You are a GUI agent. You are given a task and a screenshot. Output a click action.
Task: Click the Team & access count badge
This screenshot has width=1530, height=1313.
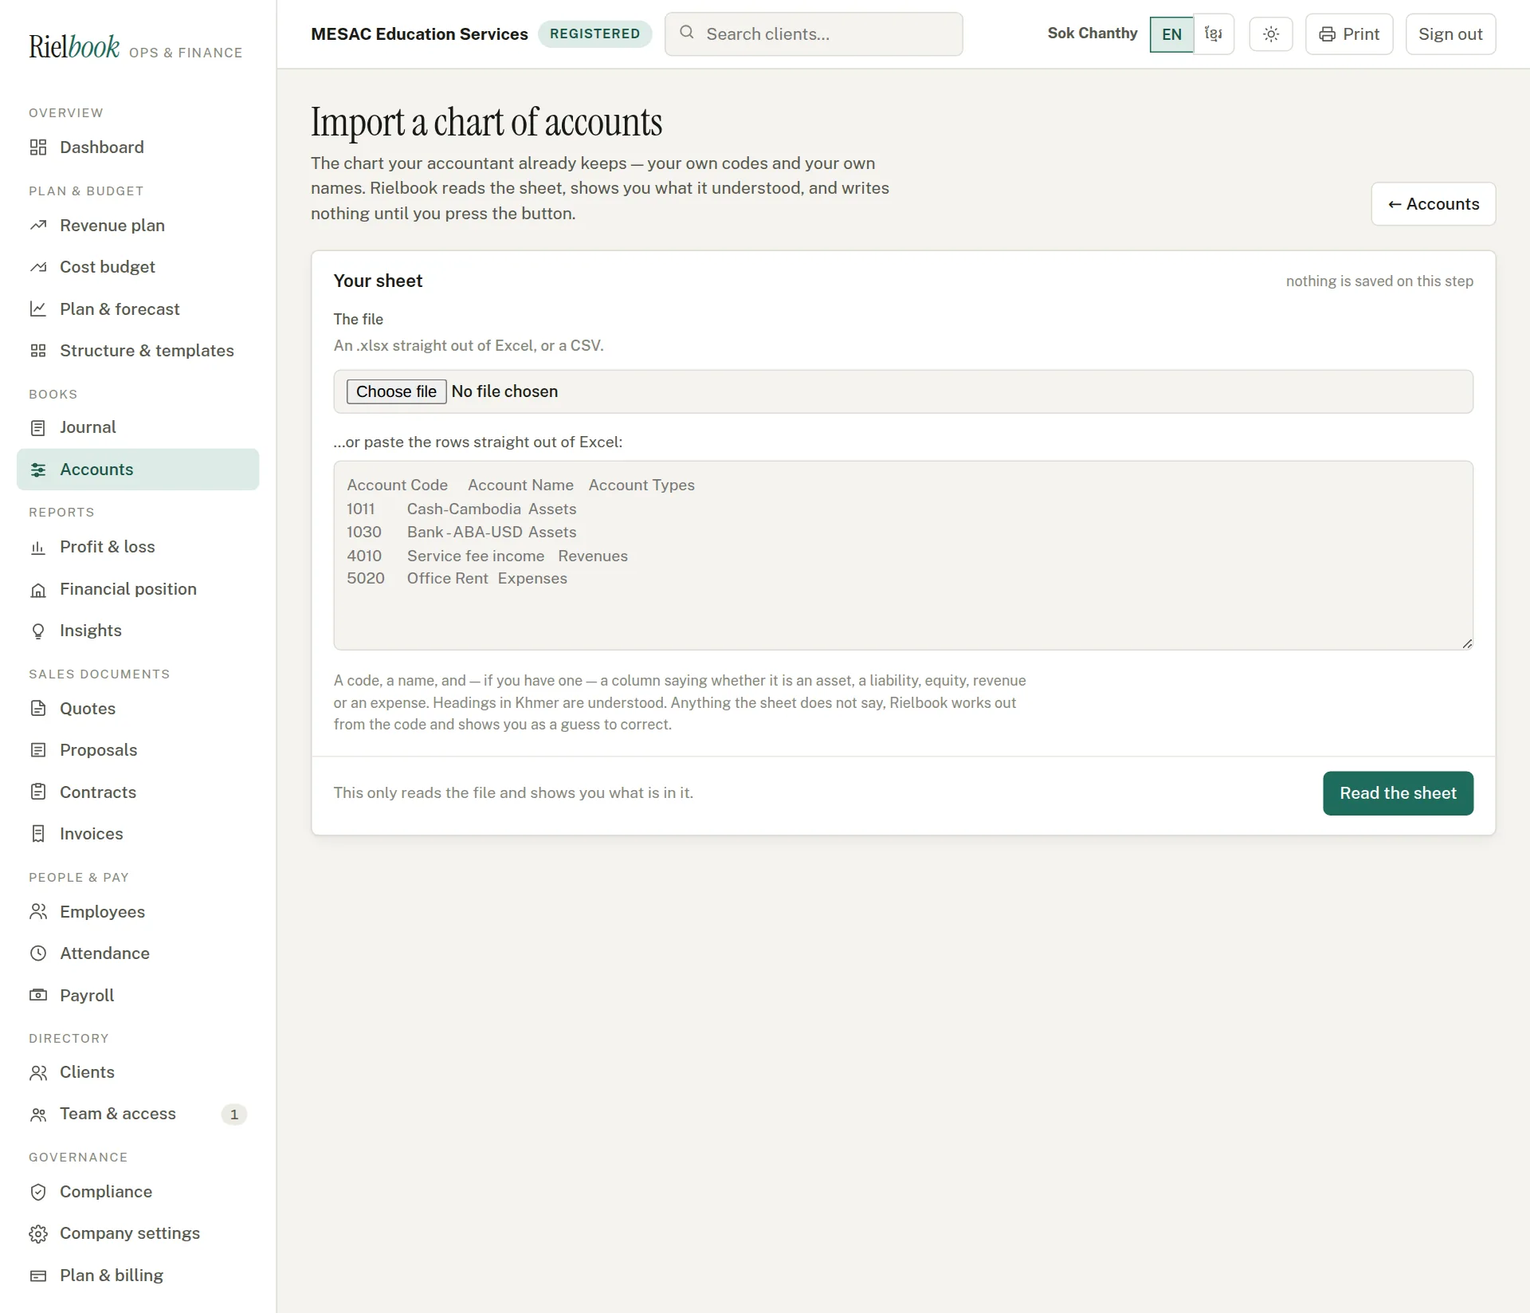(x=233, y=1114)
